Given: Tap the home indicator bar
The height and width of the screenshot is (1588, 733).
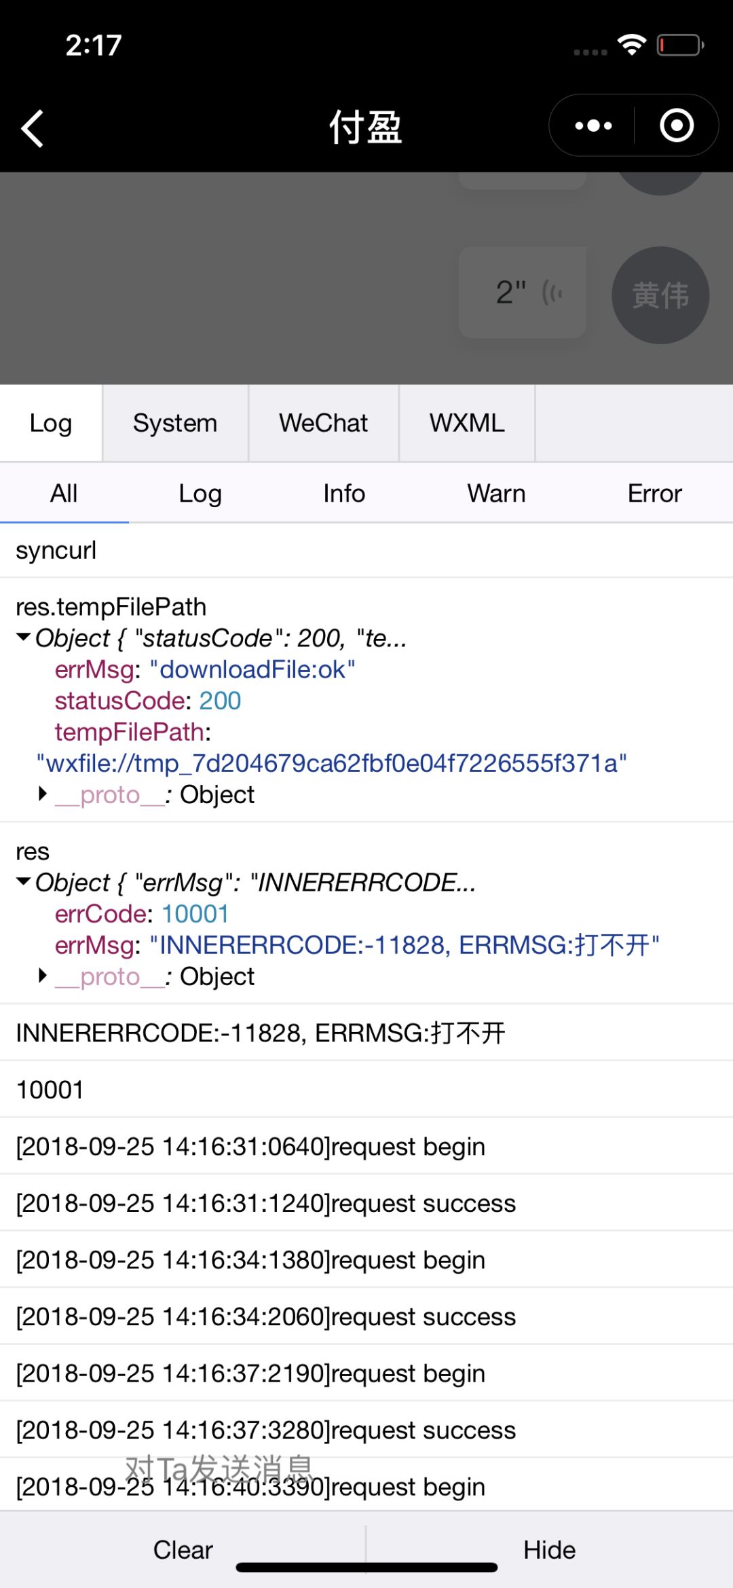Looking at the screenshot, I should pos(366,1567).
